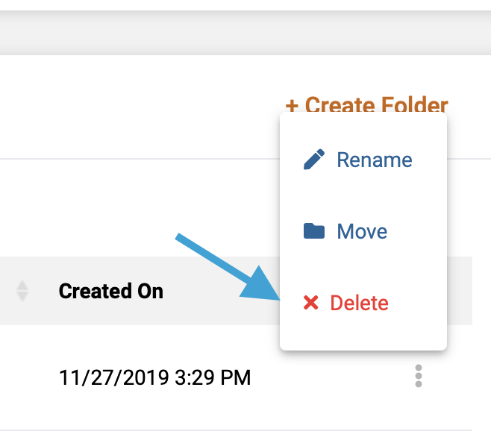The image size is (491, 440).
Task: Click the pencil icon beside Rename
Action: point(314,160)
